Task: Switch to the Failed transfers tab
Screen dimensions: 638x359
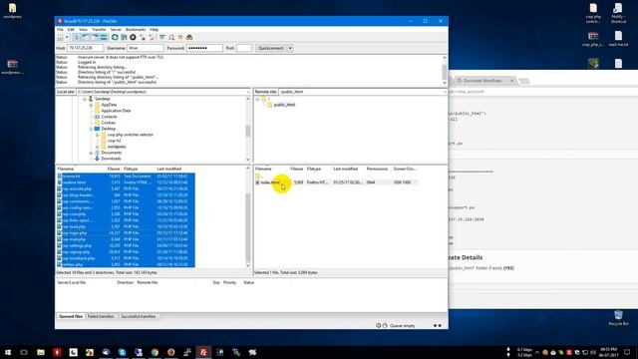Action: [x=101, y=316]
